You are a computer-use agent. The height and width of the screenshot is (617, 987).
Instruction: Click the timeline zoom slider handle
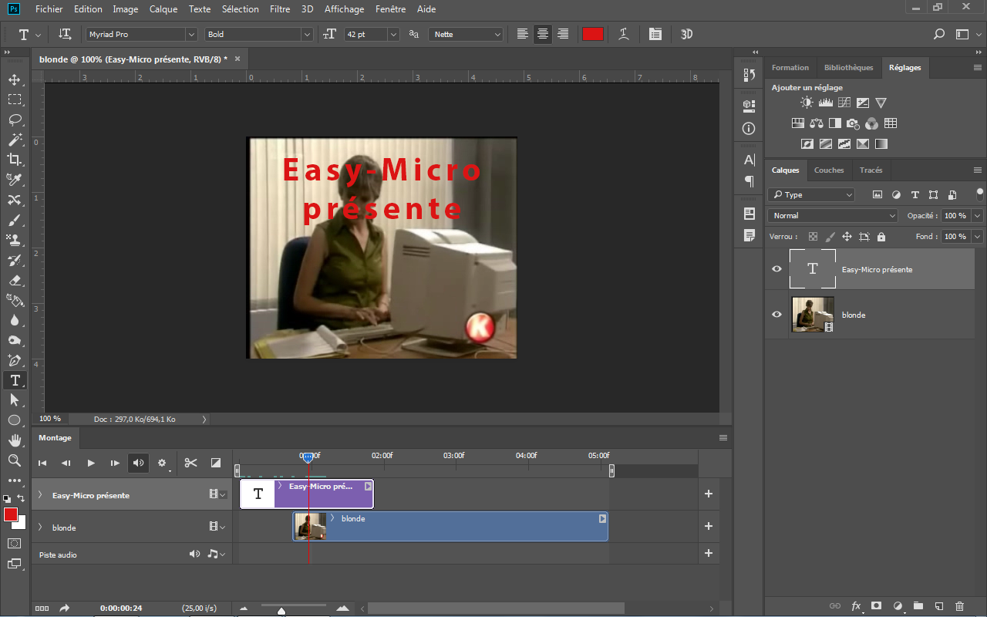coord(281,611)
